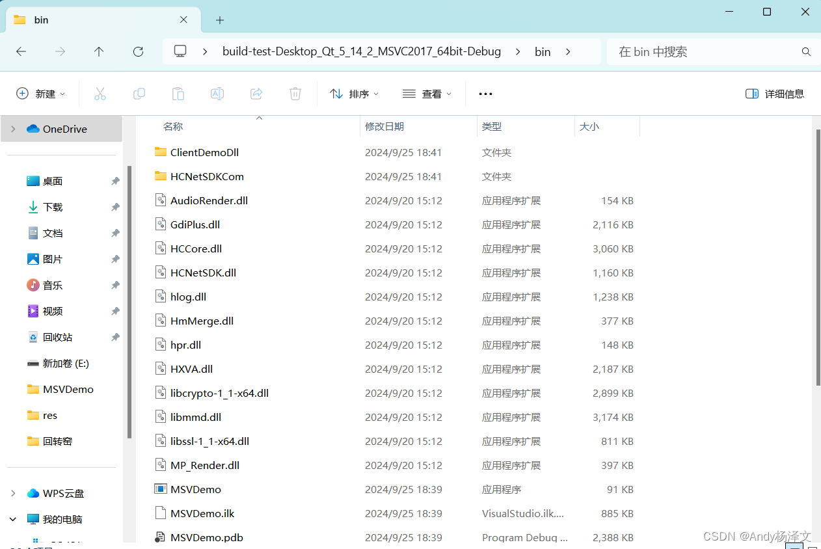Screen dimensions: 821x549
Task: Select the MSVDemo application icon
Action: tap(161, 489)
